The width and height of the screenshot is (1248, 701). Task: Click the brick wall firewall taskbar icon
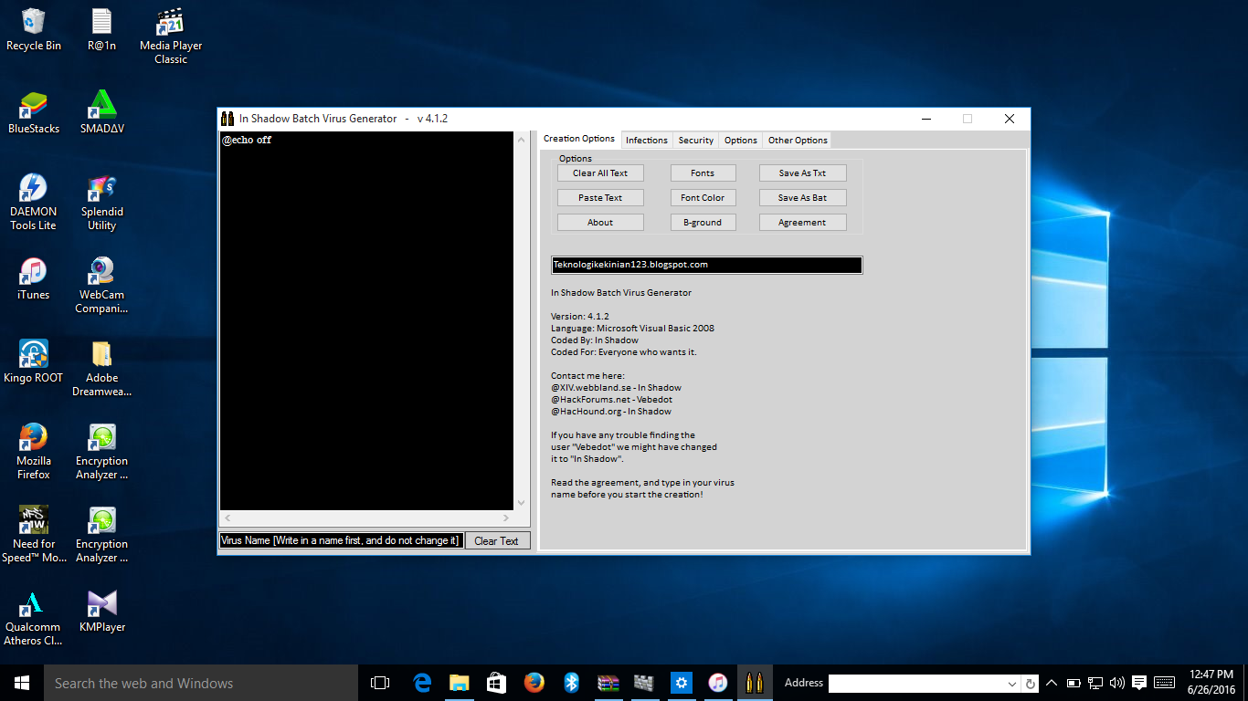tap(644, 683)
